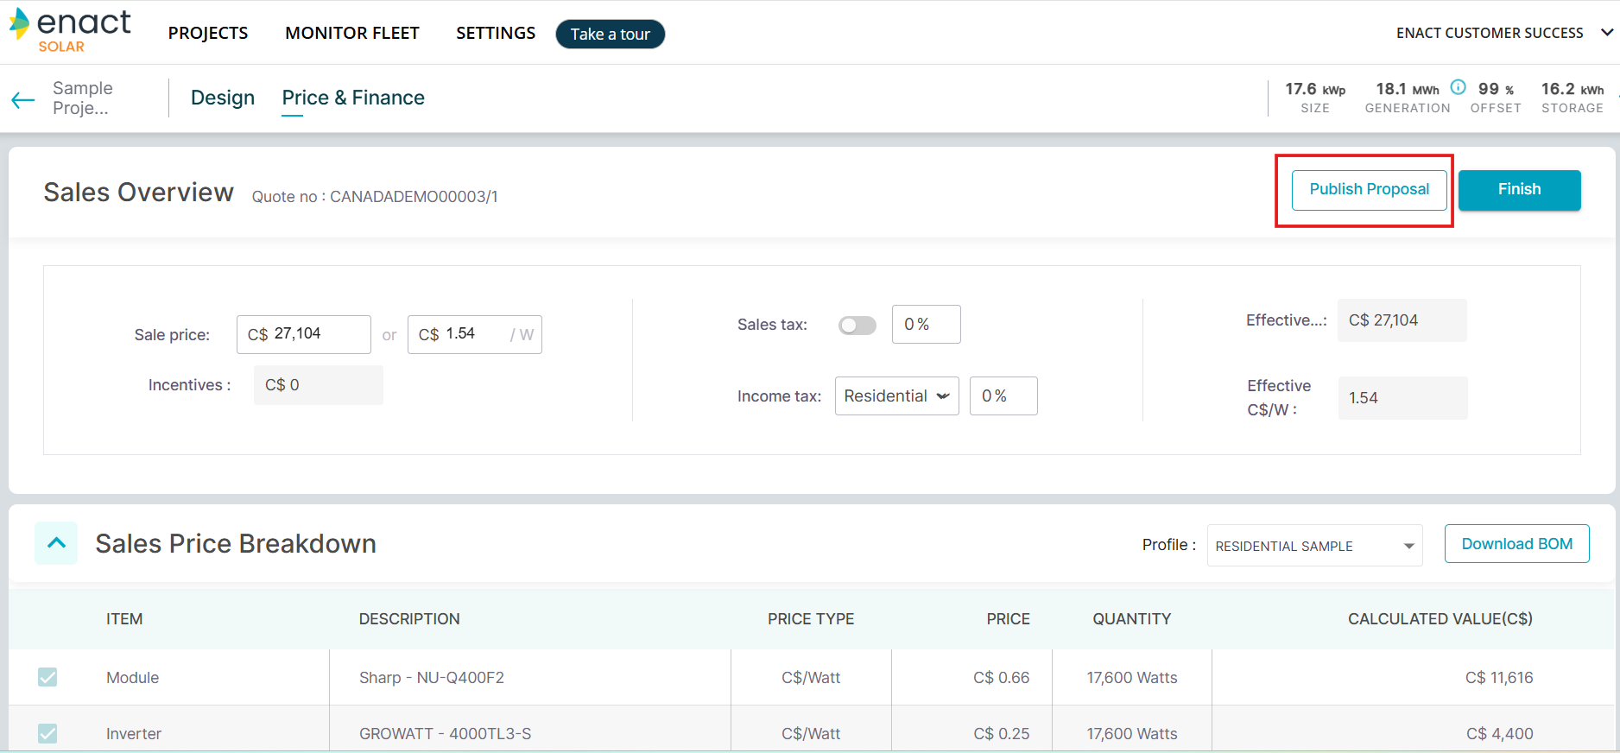
Task: Click the generation info icon
Action: 1458,87
